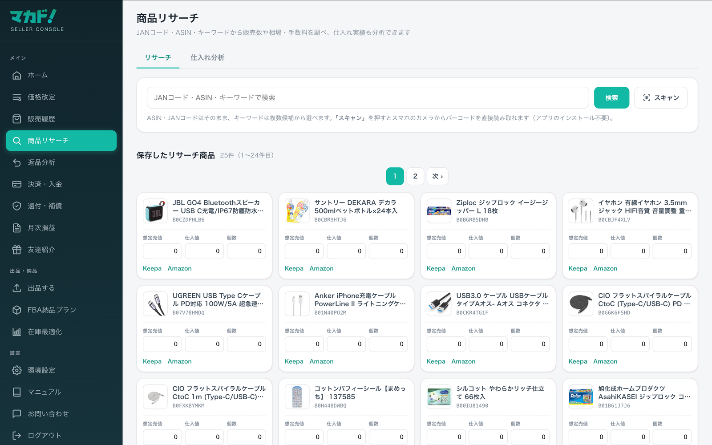The image size is (712, 445).
Task: Open 環境設定 gear icon
Action: tap(17, 370)
